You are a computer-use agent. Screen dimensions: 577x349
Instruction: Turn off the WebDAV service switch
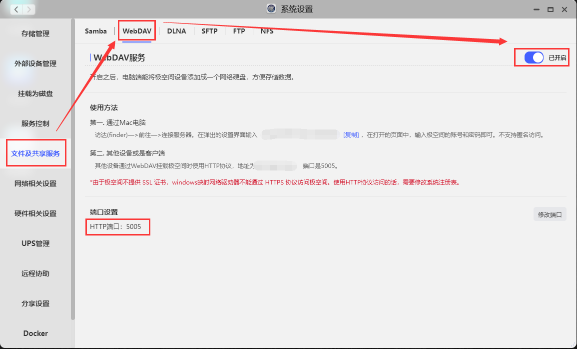point(534,57)
